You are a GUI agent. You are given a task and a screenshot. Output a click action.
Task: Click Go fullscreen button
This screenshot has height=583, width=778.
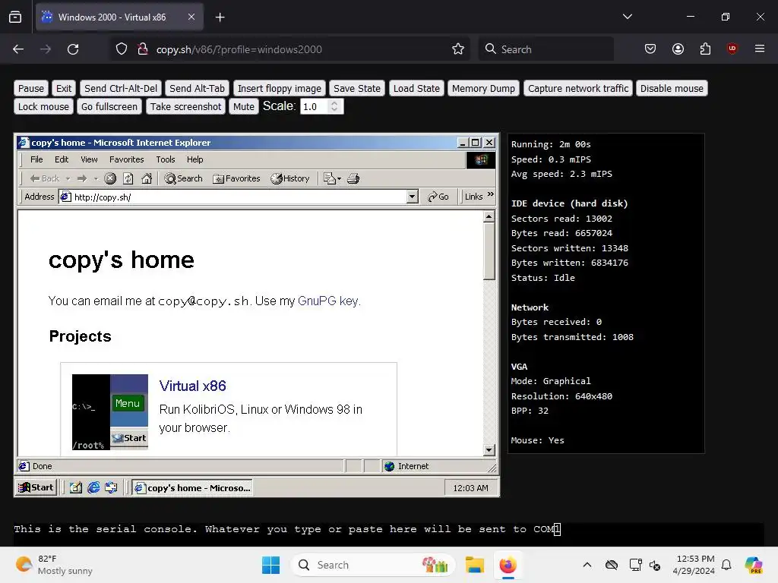point(109,106)
